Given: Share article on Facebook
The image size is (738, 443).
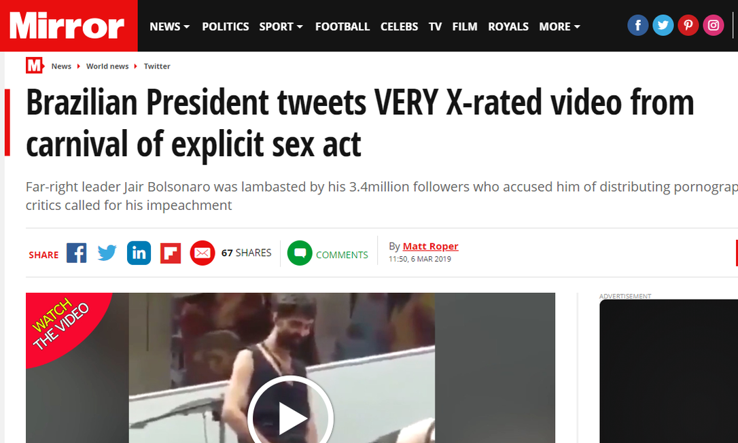Looking at the screenshot, I should pos(76,253).
